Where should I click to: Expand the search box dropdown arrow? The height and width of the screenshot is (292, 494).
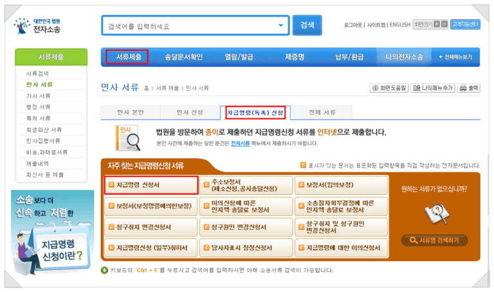pos(280,26)
